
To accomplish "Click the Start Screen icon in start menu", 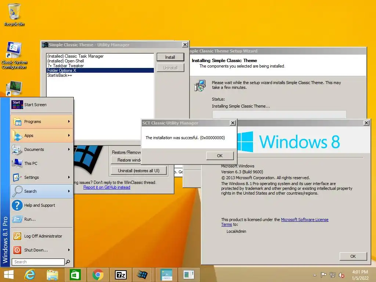I will [x=17, y=105].
